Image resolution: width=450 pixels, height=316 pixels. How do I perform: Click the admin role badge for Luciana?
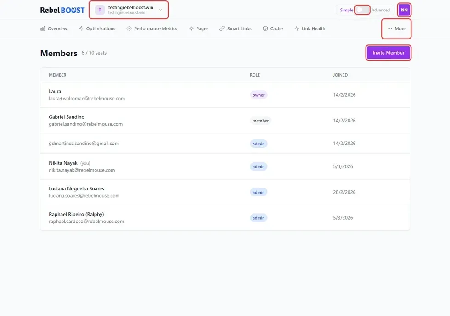point(259,192)
